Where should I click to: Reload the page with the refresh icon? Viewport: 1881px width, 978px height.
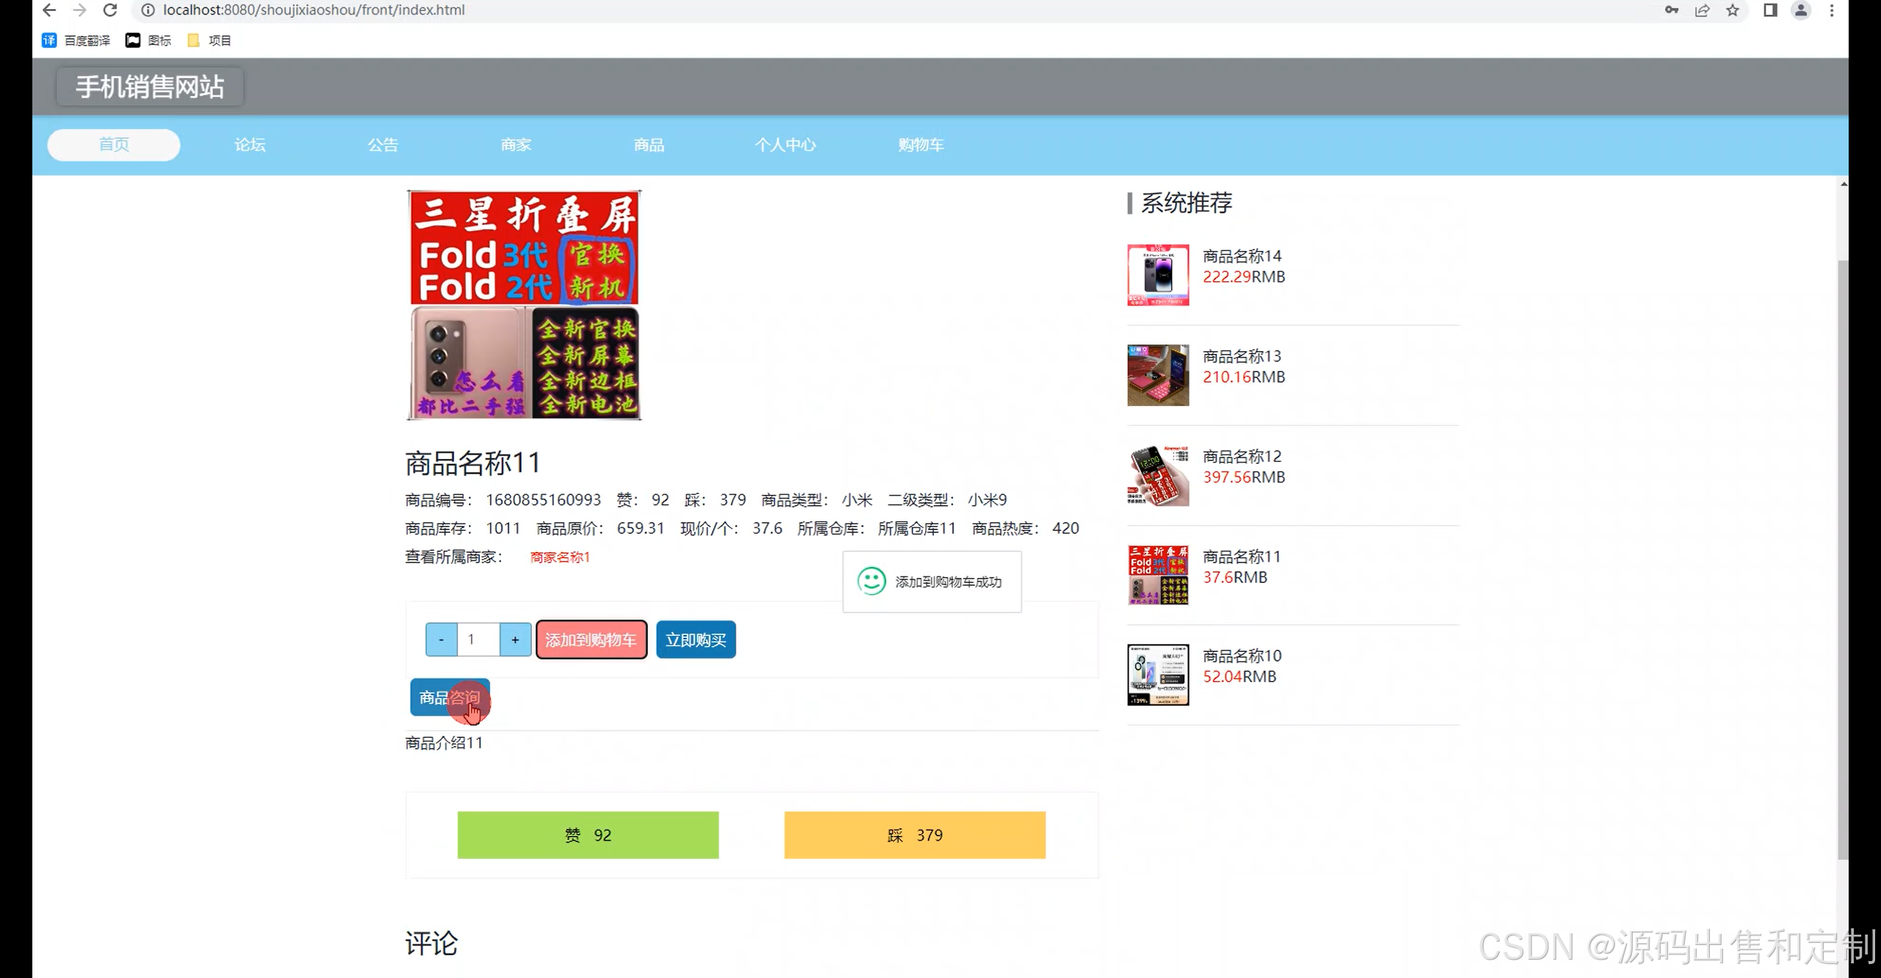pyautogui.click(x=110, y=10)
